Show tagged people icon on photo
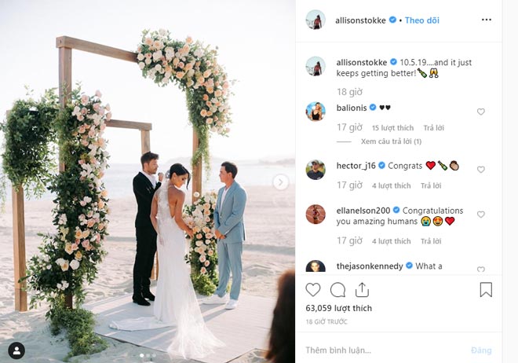Screen dimensions: 518x363 pyautogui.click(x=16, y=350)
